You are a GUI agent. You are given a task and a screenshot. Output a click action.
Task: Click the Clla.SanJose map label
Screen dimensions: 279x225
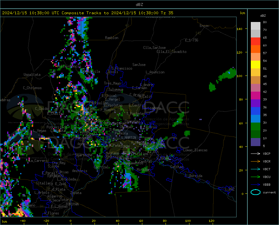pyautogui.click(x=154, y=48)
